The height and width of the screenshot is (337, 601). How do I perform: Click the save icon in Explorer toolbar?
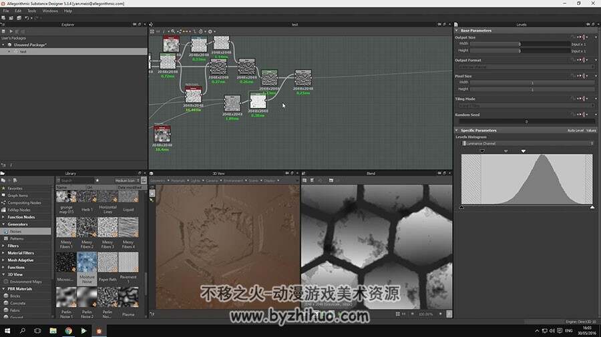[3, 31]
